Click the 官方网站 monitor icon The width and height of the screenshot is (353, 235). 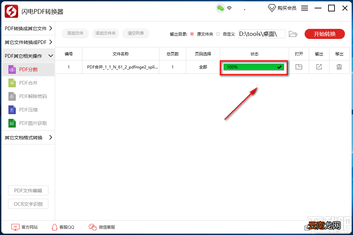pyautogui.click(x=15, y=227)
